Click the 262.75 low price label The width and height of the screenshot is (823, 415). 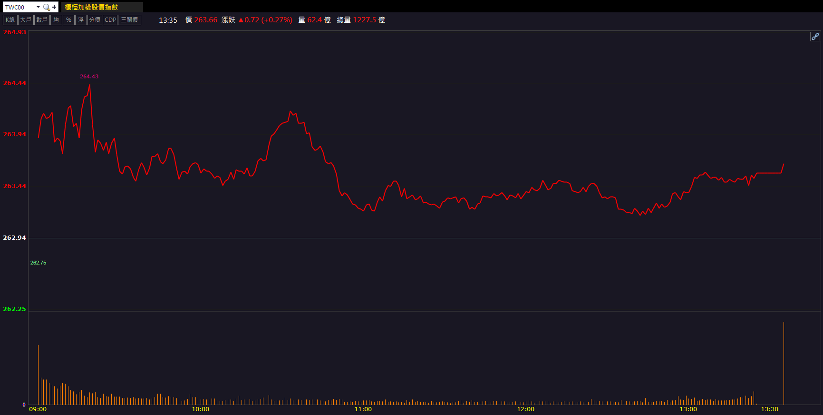38,263
